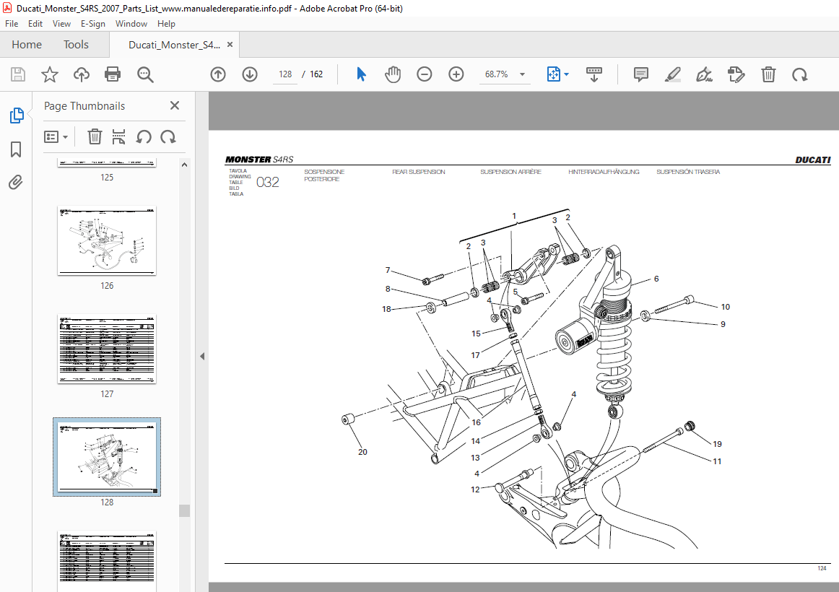Expand the fit page options dropdown
Screen dimensions: 839x592
point(567,74)
